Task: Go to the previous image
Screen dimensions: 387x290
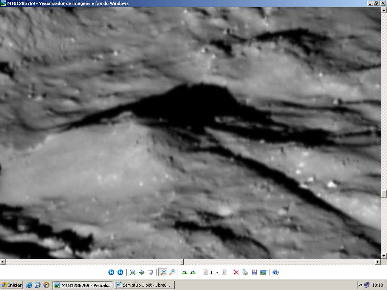Action: tap(111, 272)
